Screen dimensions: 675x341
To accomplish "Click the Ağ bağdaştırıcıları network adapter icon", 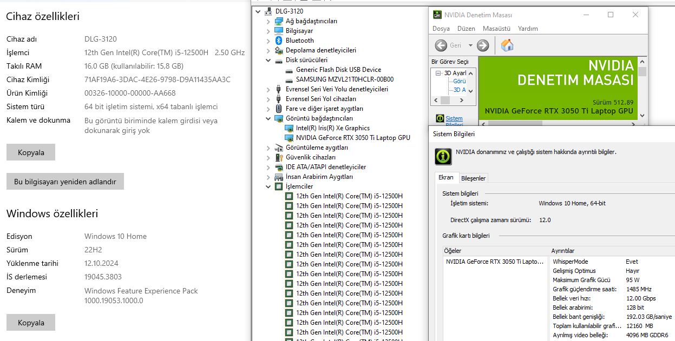I will 279,21.
